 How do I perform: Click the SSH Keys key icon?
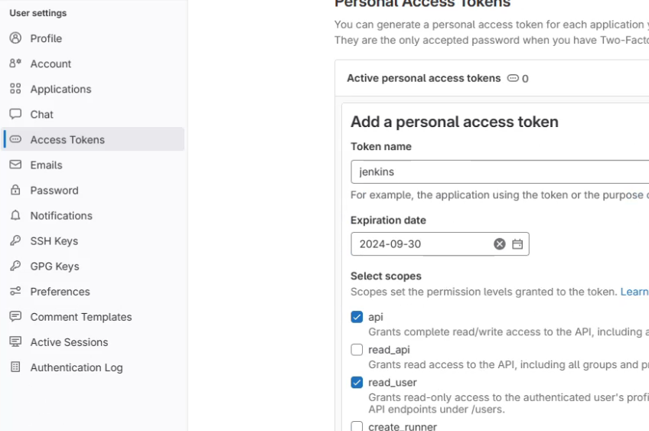[15, 240]
